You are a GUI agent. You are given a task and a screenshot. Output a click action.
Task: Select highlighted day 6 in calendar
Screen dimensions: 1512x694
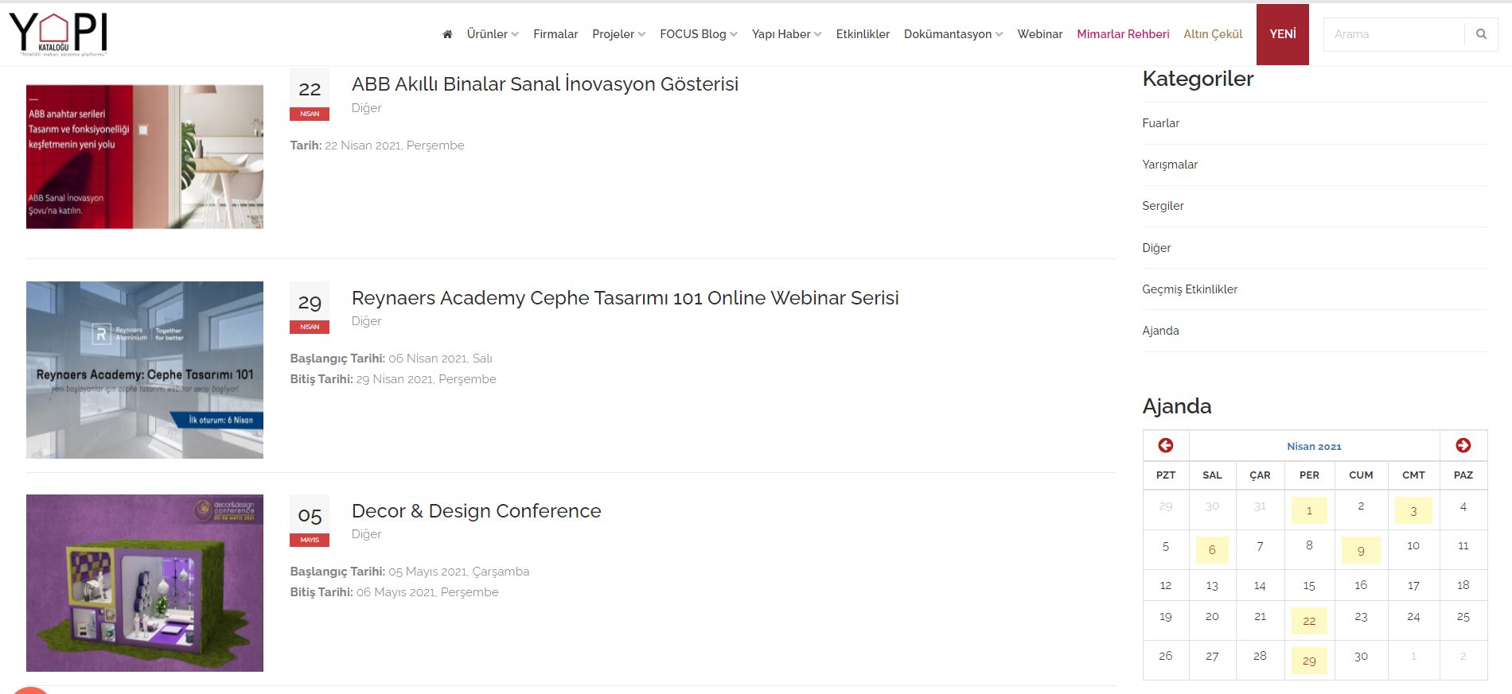pyautogui.click(x=1212, y=549)
